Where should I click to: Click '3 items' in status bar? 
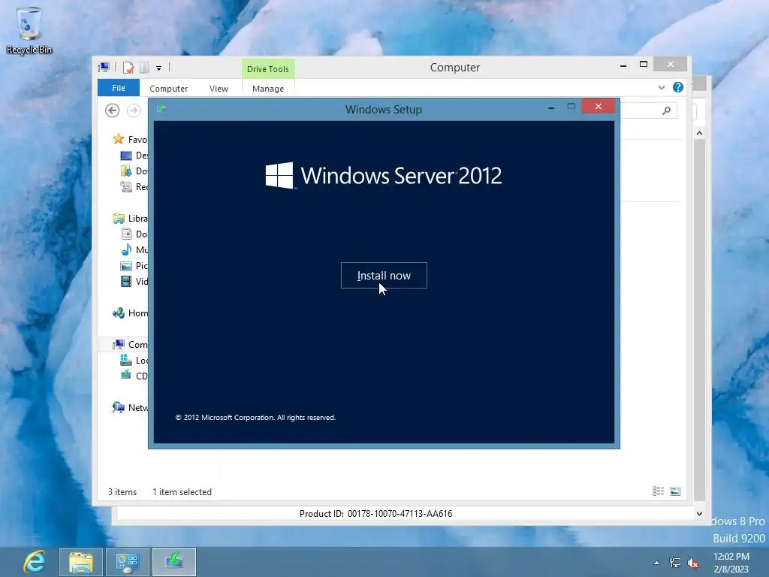coord(122,491)
